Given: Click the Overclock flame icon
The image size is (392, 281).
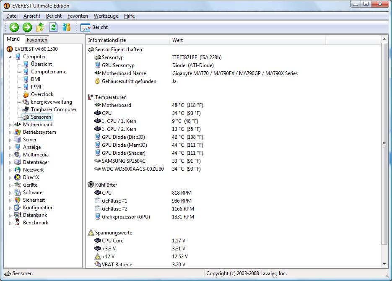Looking at the screenshot, I should 26,94.
